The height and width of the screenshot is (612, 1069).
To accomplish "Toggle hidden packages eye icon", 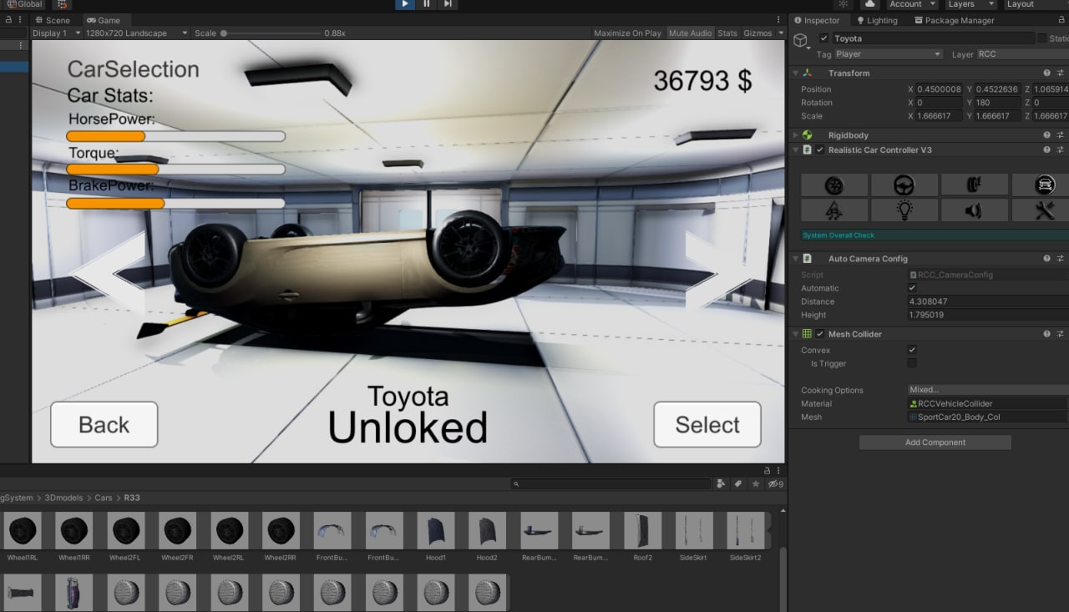I will (x=775, y=483).
